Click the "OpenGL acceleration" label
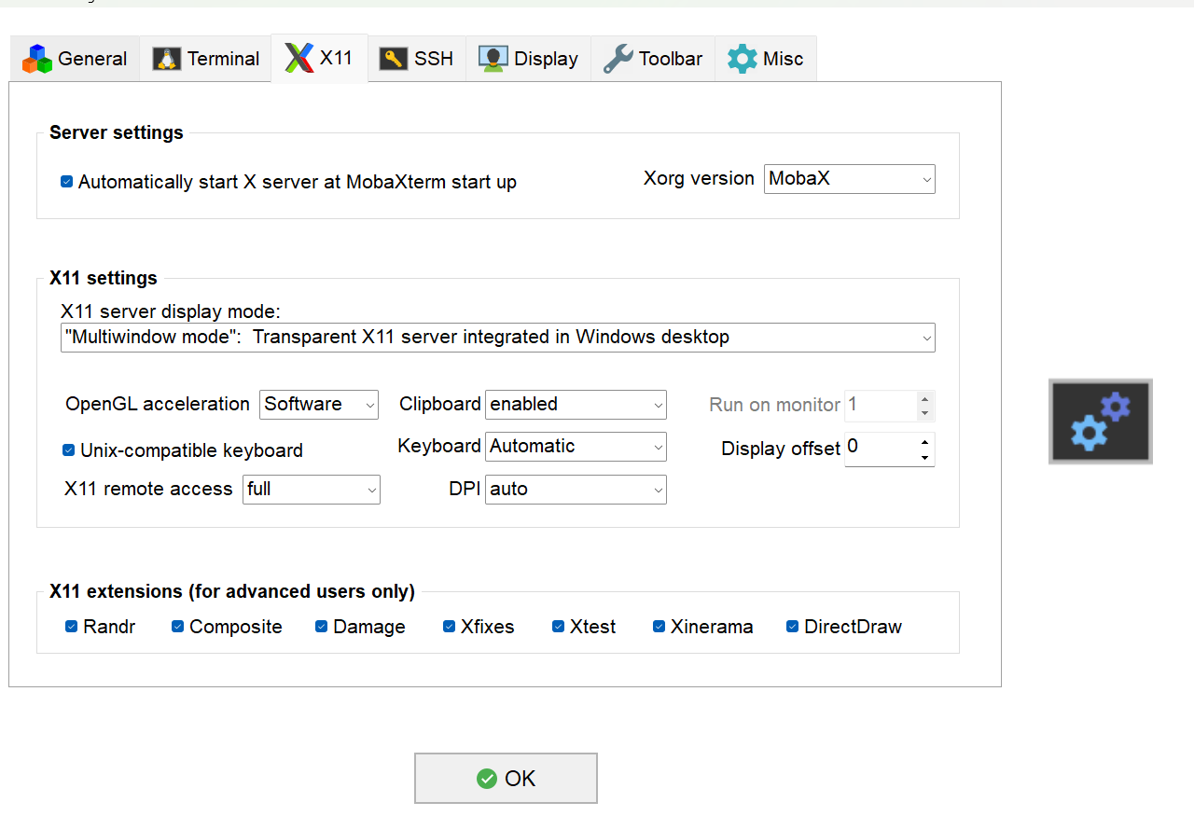 coord(158,404)
